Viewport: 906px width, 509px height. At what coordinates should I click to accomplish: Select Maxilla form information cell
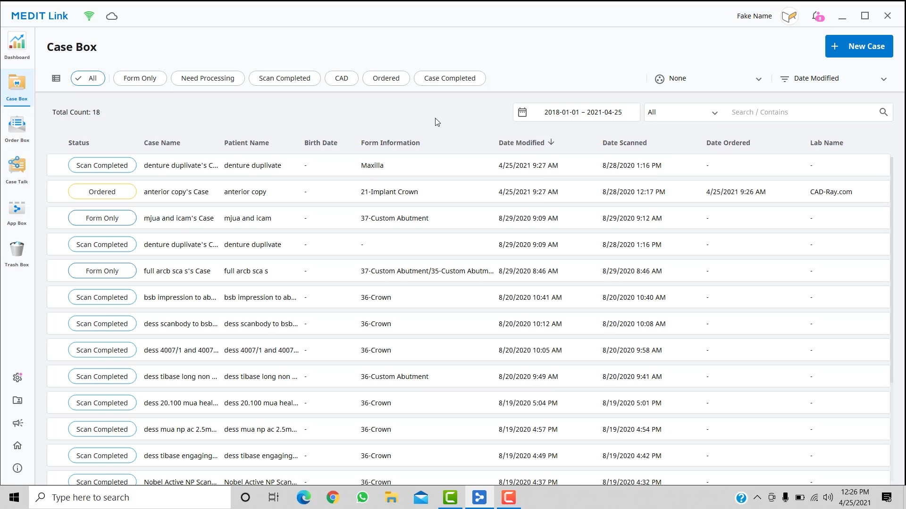click(372, 165)
